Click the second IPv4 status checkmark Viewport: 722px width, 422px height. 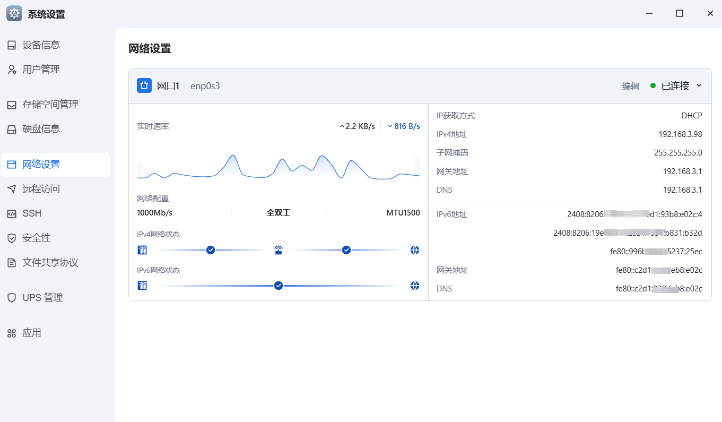click(x=346, y=250)
